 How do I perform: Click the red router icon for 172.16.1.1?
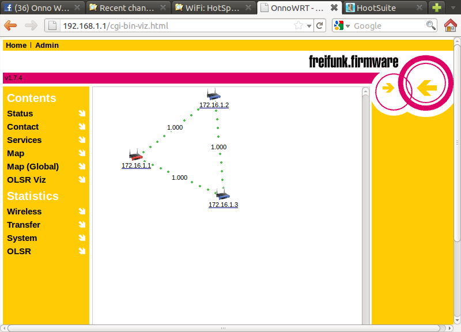[x=136, y=155]
